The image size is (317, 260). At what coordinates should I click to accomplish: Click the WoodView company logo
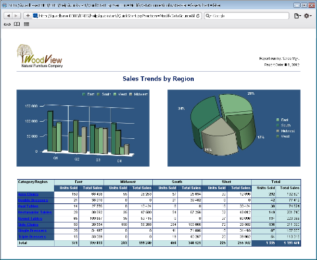[40, 56]
